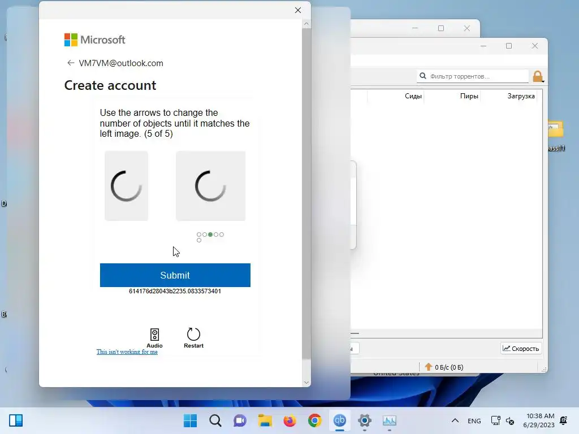The image size is (579, 434).
Task: Click the dialog's vertical scrollbar thumb
Action: tap(306, 193)
